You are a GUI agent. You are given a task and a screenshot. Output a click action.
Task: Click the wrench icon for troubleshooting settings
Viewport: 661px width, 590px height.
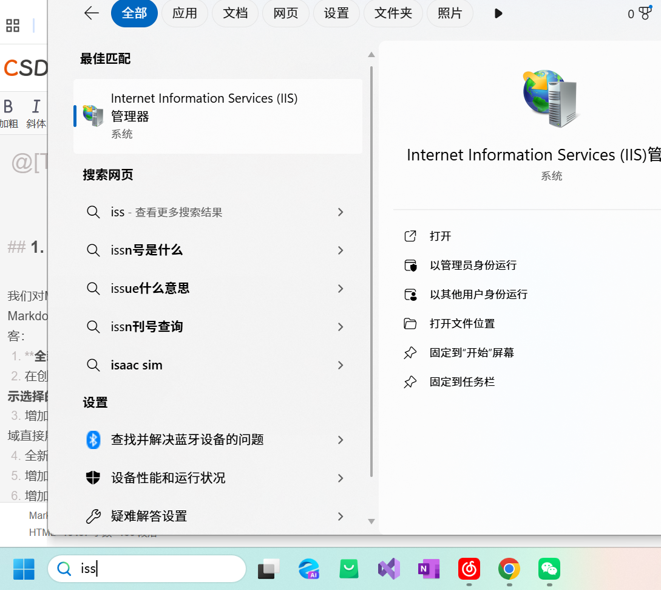pos(93,516)
